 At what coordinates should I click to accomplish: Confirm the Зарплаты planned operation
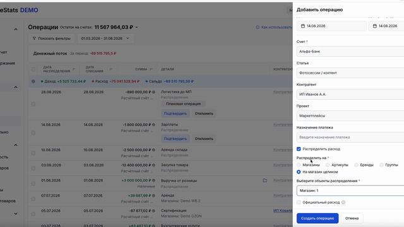(175, 139)
